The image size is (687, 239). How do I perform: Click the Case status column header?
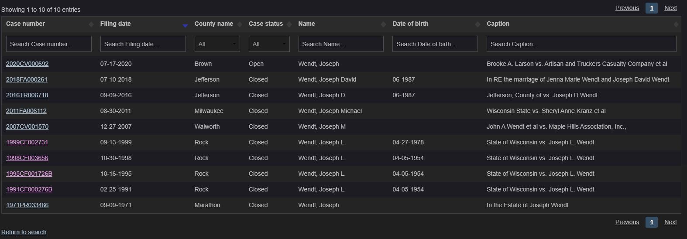[x=266, y=24]
